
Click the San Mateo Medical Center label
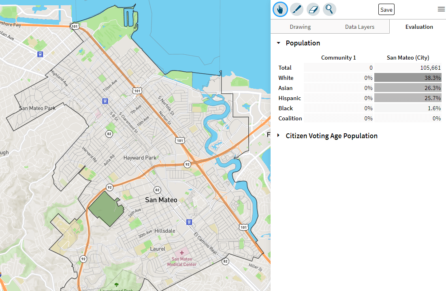point(181,261)
